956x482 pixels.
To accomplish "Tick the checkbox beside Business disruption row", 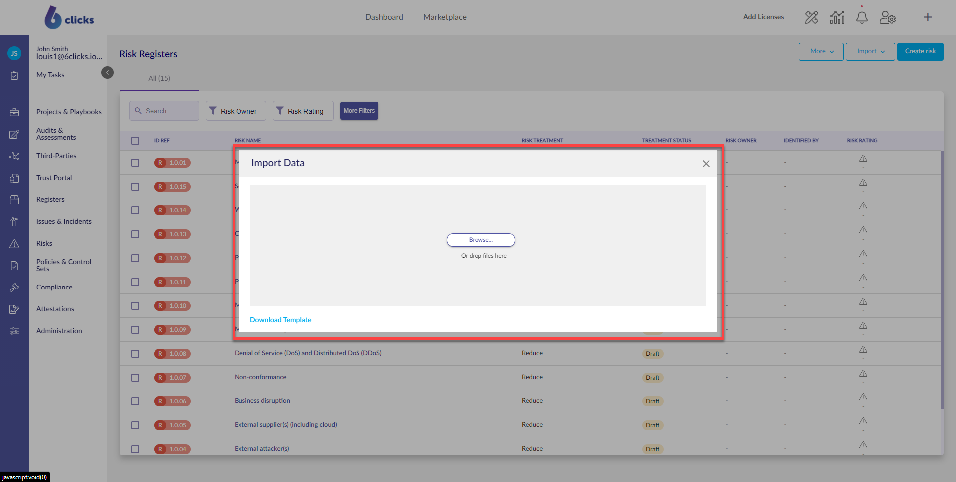I will (135, 401).
